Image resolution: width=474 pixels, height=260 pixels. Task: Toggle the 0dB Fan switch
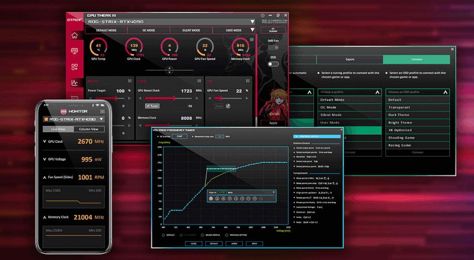(273, 48)
